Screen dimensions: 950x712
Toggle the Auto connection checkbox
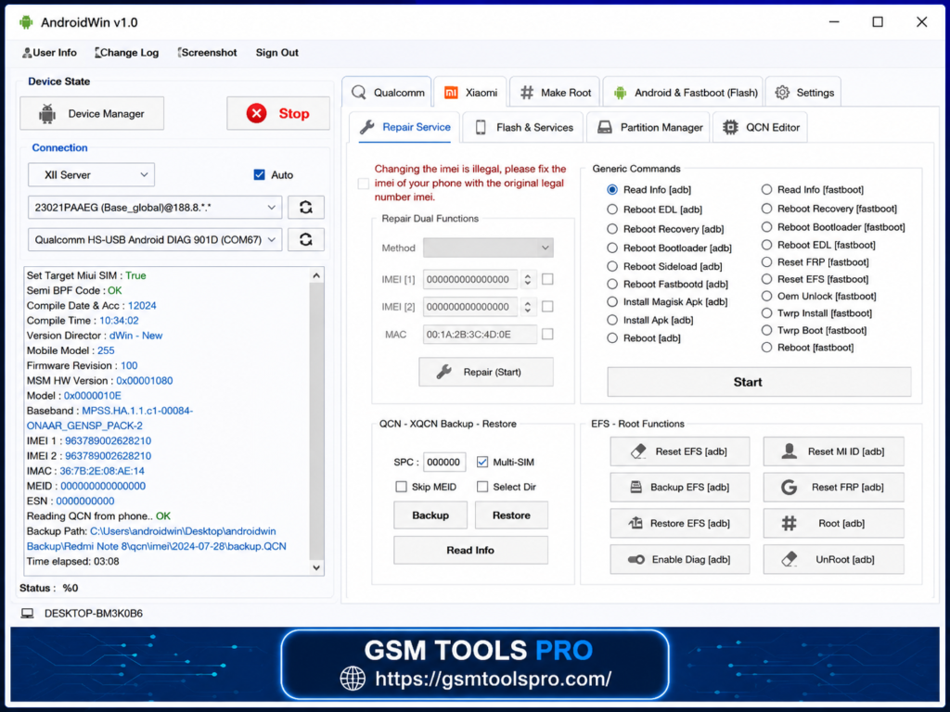(x=260, y=175)
